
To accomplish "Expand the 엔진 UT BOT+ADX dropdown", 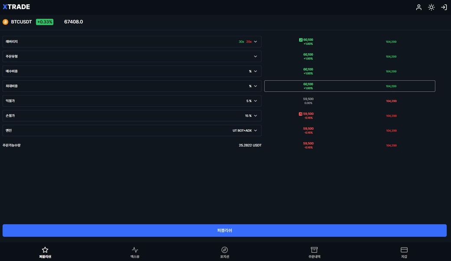I will click(255, 130).
